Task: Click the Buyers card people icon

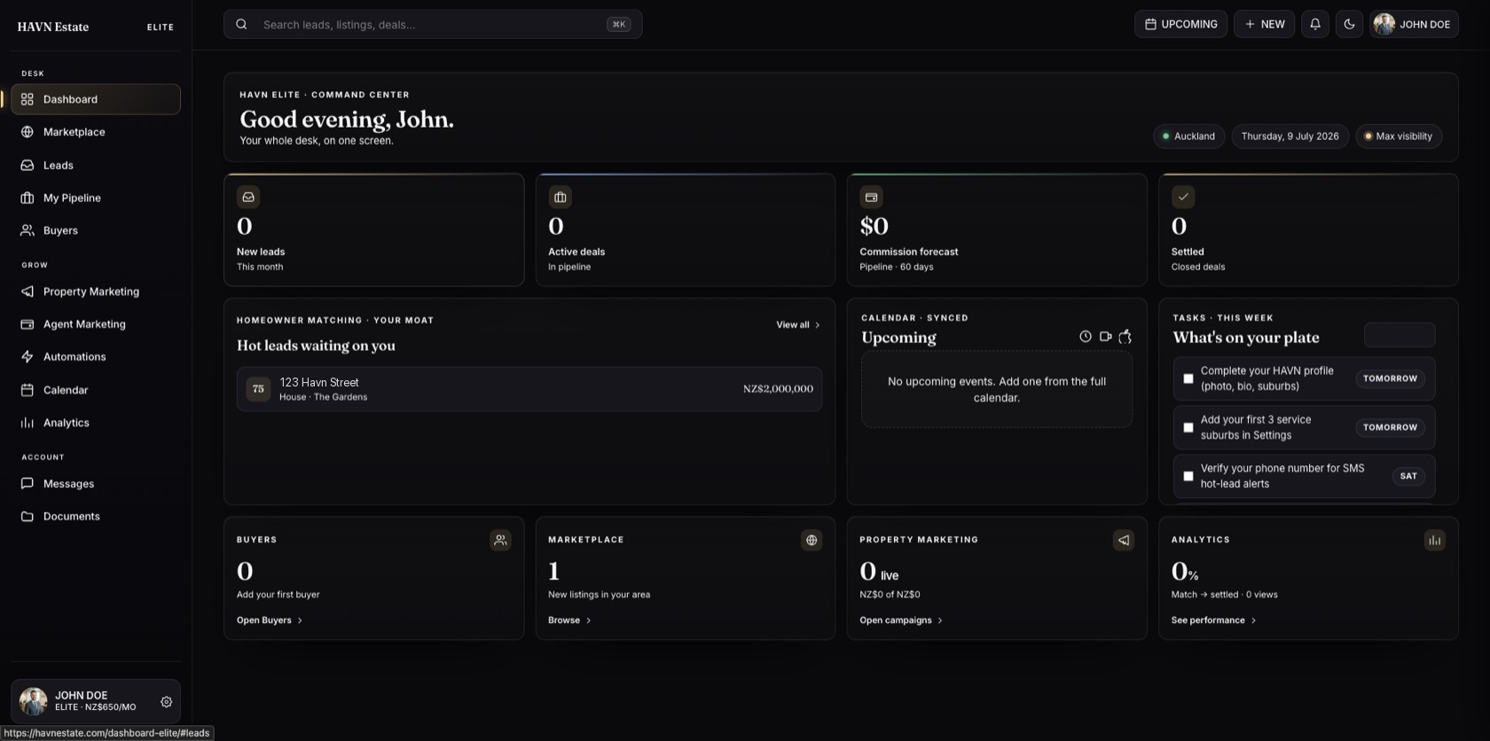Action: (x=500, y=540)
